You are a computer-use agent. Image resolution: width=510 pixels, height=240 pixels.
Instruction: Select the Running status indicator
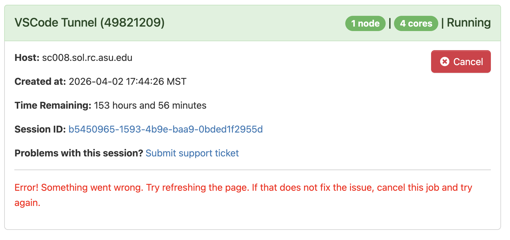(x=468, y=23)
